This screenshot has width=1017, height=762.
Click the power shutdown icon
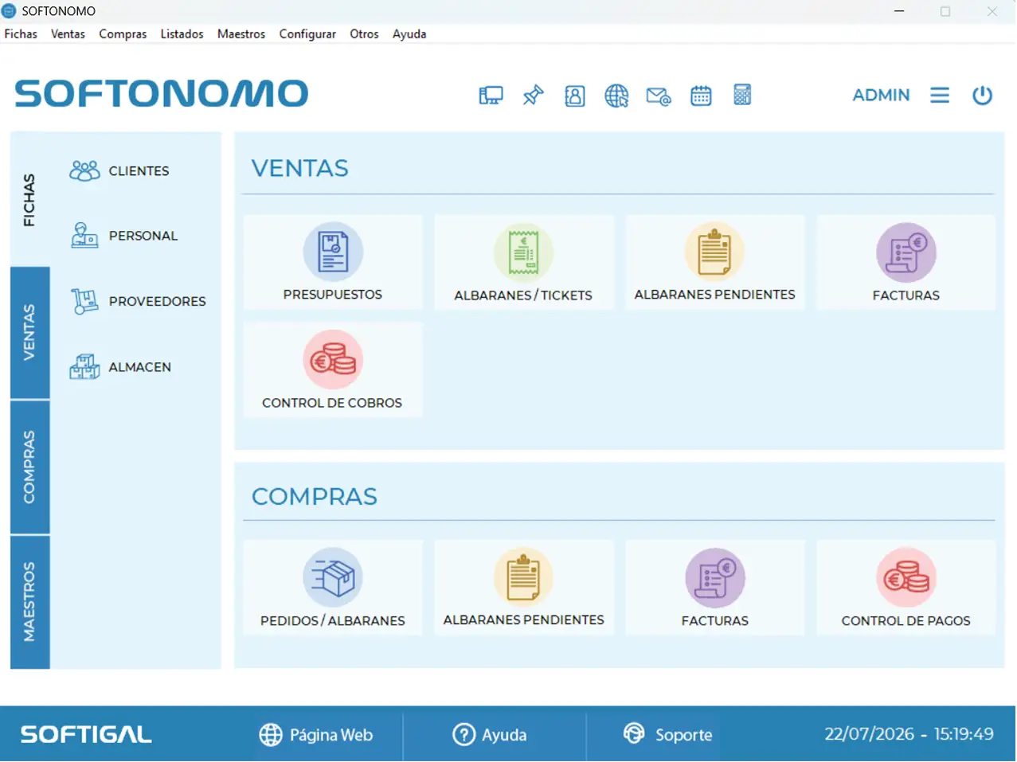tap(983, 96)
